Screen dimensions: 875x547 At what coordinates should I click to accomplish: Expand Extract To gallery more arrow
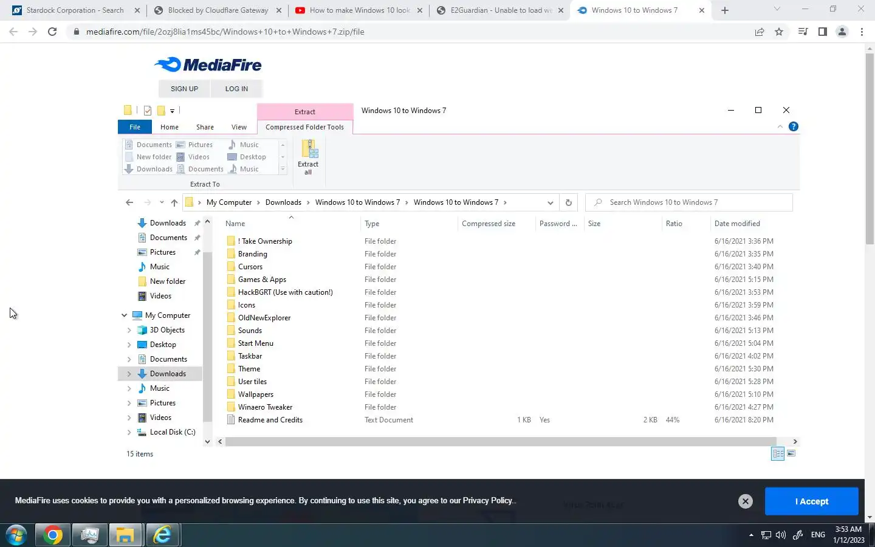point(283,170)
